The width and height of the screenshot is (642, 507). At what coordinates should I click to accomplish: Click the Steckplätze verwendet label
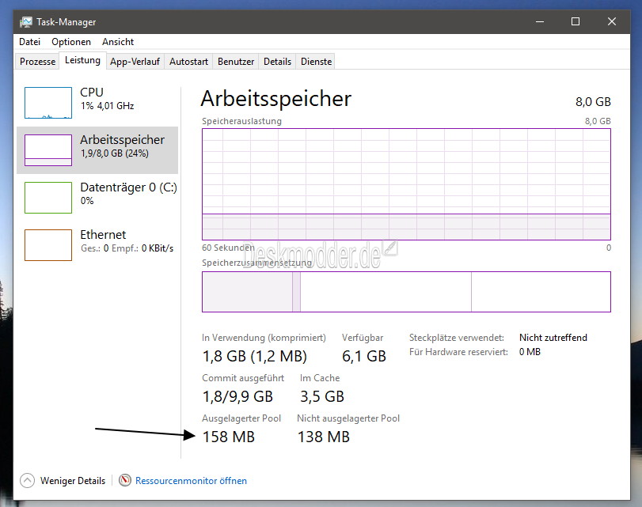click(457, 338)
